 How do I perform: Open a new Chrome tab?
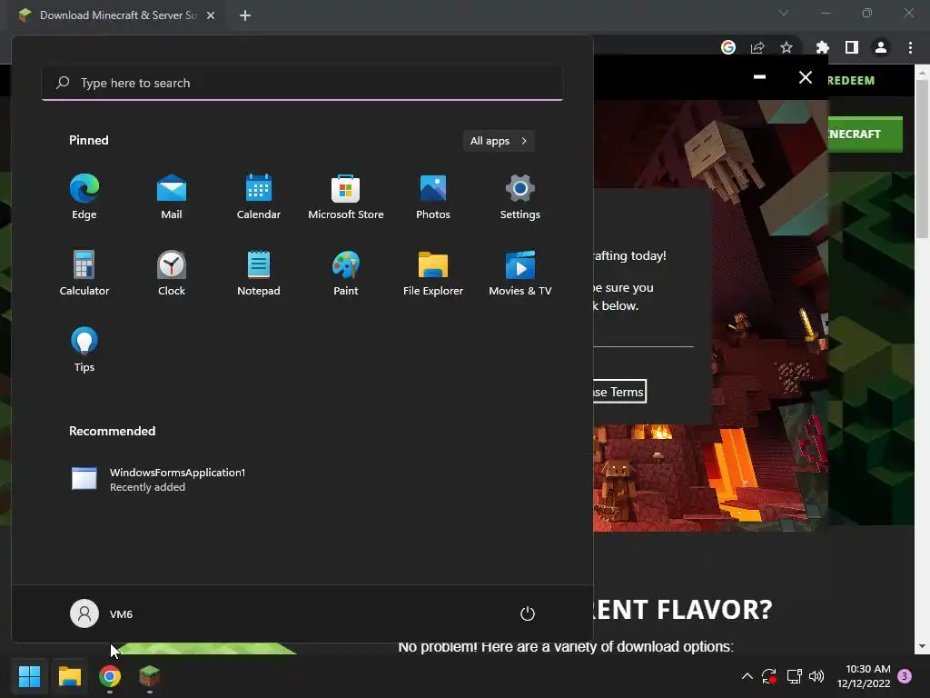click(x=245, y=15)
